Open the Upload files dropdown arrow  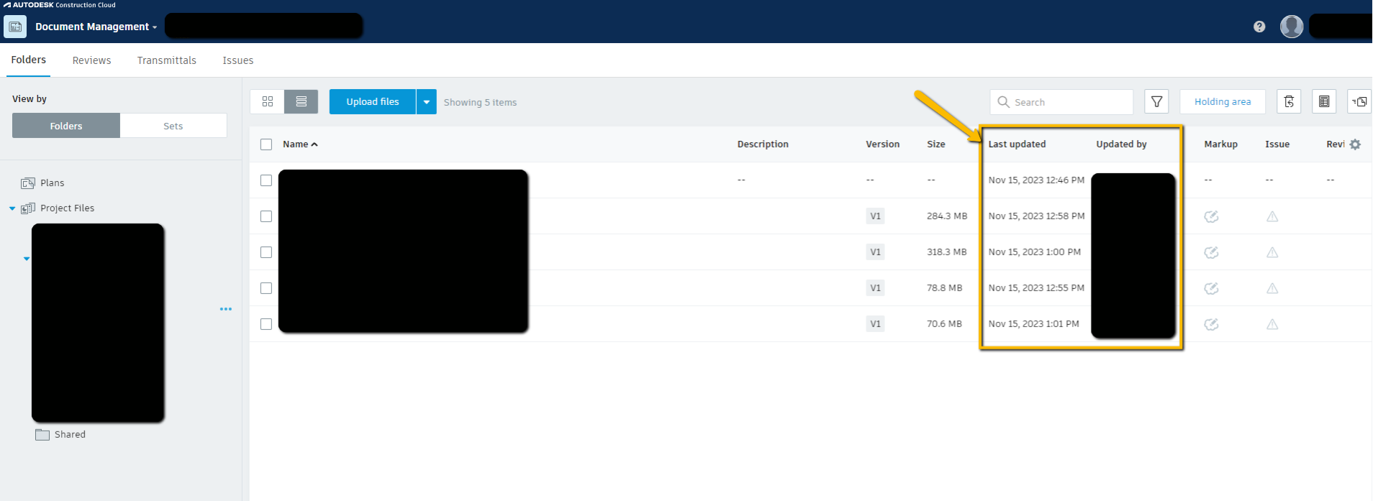pos(426,102)
